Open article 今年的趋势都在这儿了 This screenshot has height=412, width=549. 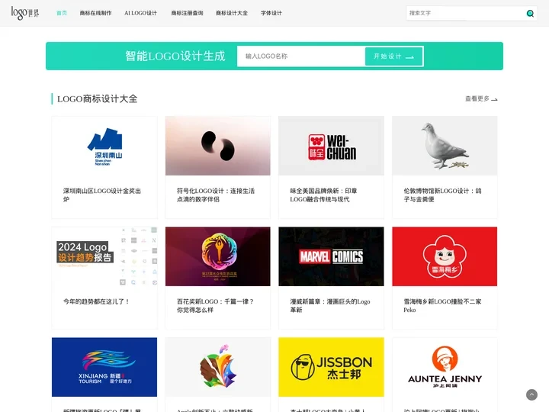click(x=96, y=301)
